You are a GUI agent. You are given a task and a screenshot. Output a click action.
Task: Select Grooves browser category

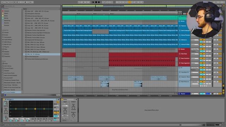tap(6, 54)
